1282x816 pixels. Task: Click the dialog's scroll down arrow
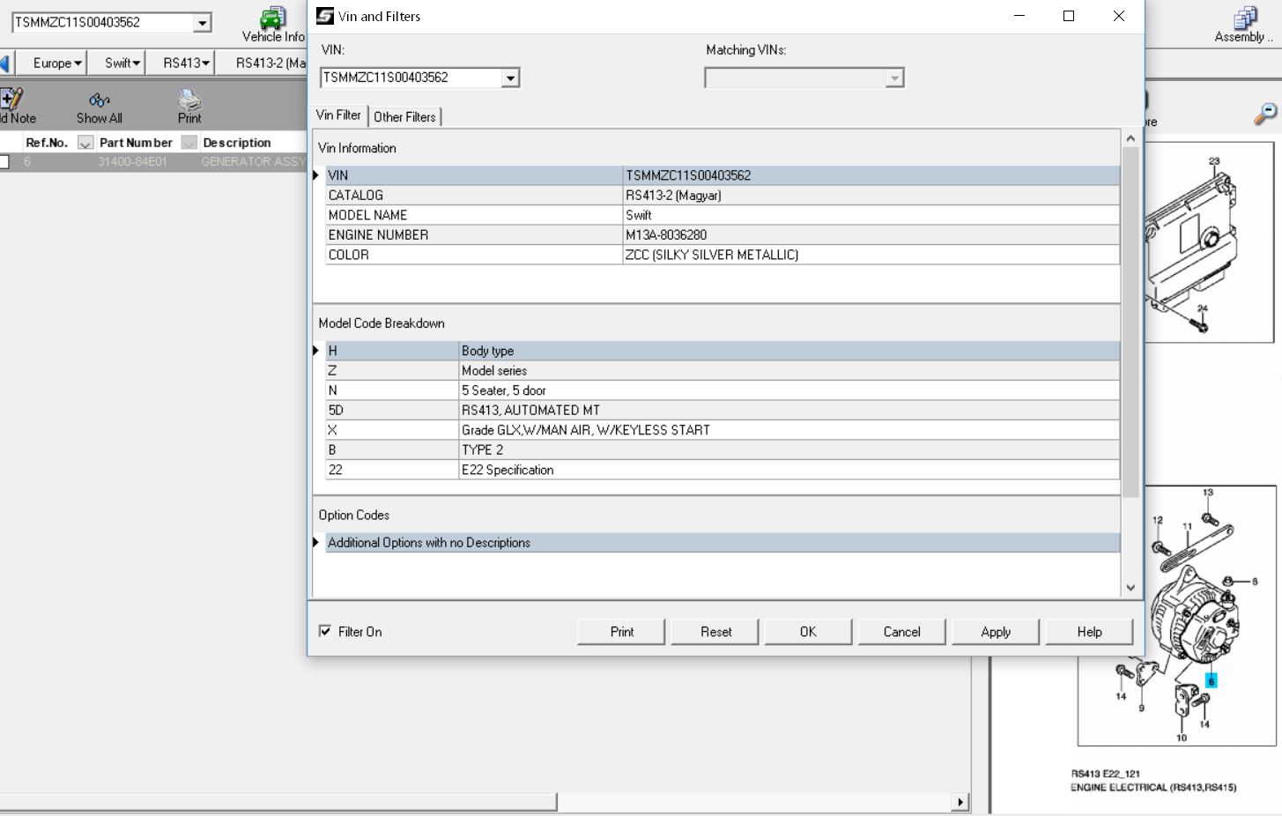pyautogui.click(x=1130, y=588)
